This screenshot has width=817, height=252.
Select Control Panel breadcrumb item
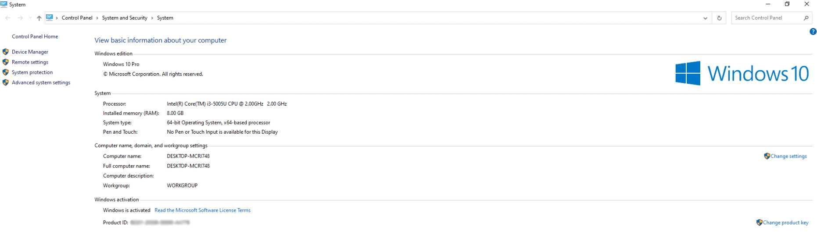point(77,18)
